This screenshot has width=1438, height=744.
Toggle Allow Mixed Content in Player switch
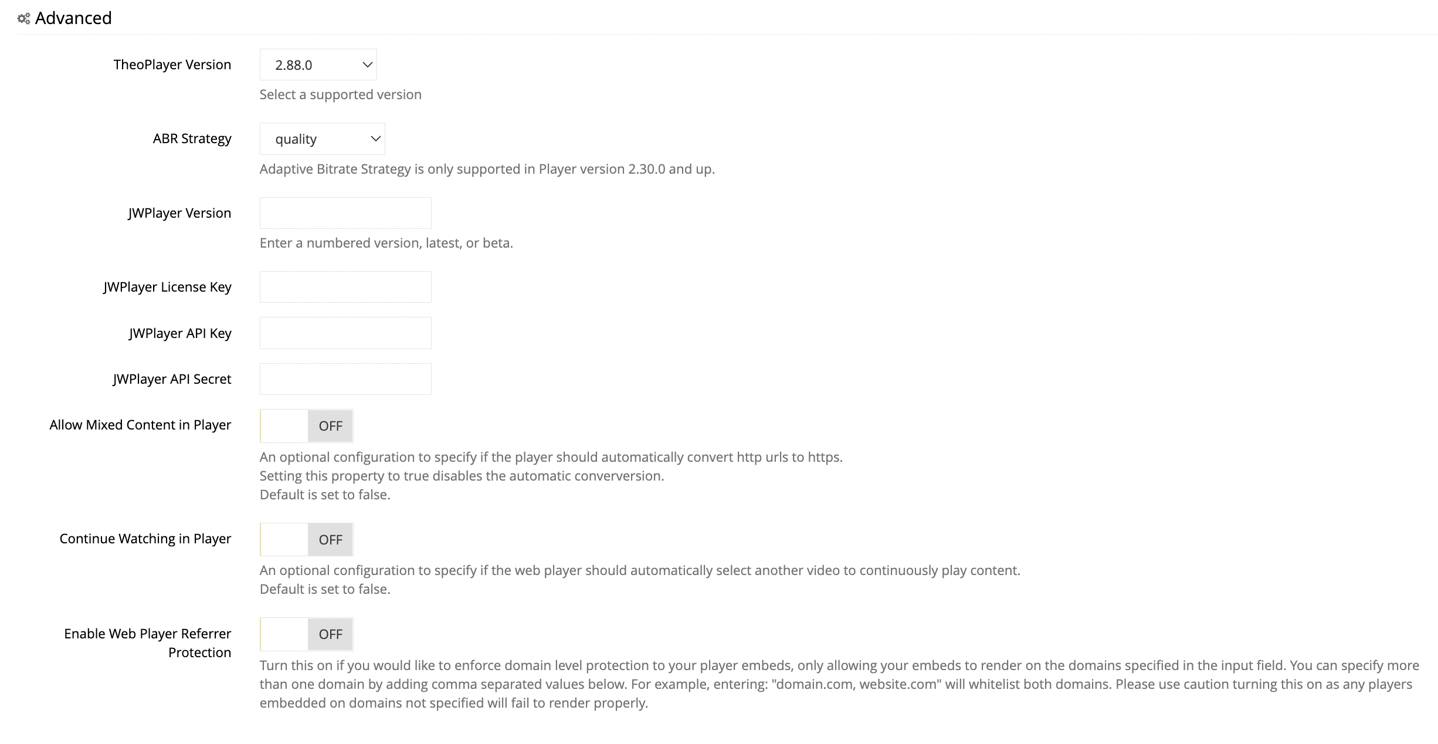tap(307, 426)
